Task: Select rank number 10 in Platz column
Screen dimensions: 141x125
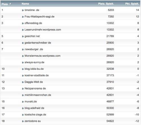Action: click(x=3, y=69)
